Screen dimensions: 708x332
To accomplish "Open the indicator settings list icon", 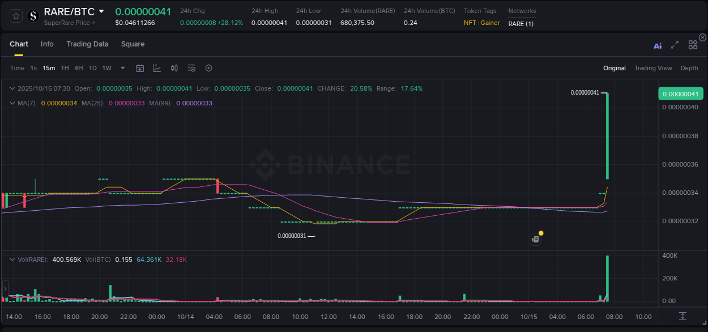I will 191,68.
